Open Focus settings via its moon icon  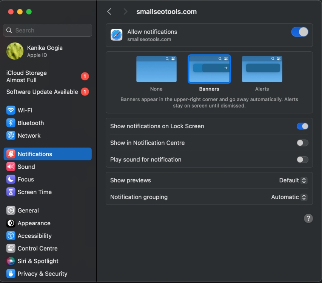click(x=11, y=179)
